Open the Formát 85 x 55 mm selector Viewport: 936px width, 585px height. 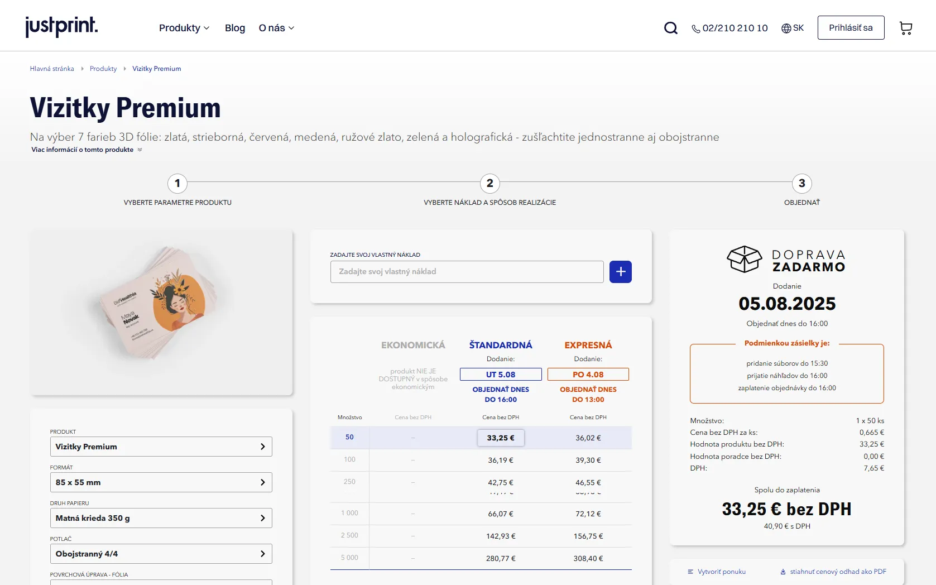pos(161,482)
